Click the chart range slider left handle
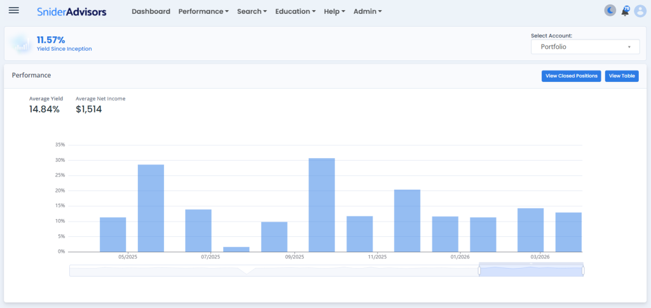 (479, 271)
